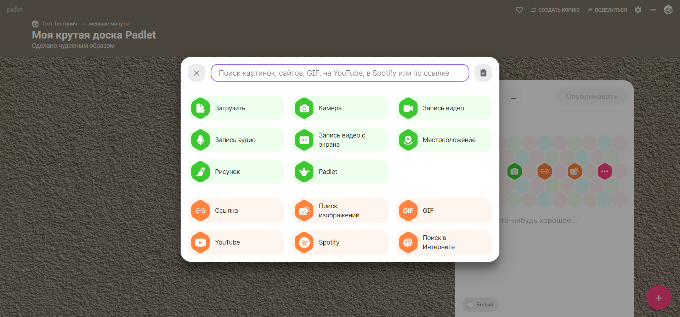Go to padlet logo home

coord(15,10)
